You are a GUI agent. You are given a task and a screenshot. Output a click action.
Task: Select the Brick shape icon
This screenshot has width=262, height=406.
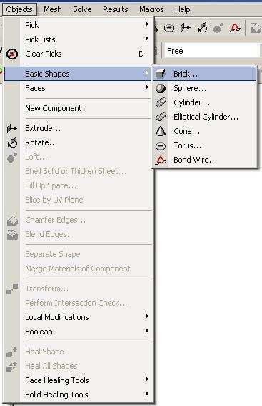(161, 74)
